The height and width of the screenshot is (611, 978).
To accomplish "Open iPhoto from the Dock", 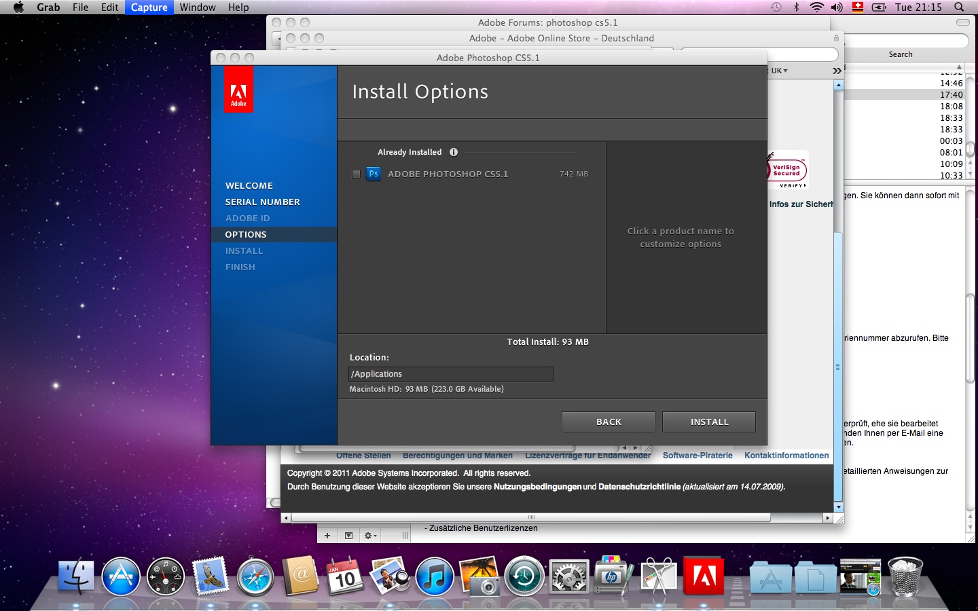I will point(479,576).
